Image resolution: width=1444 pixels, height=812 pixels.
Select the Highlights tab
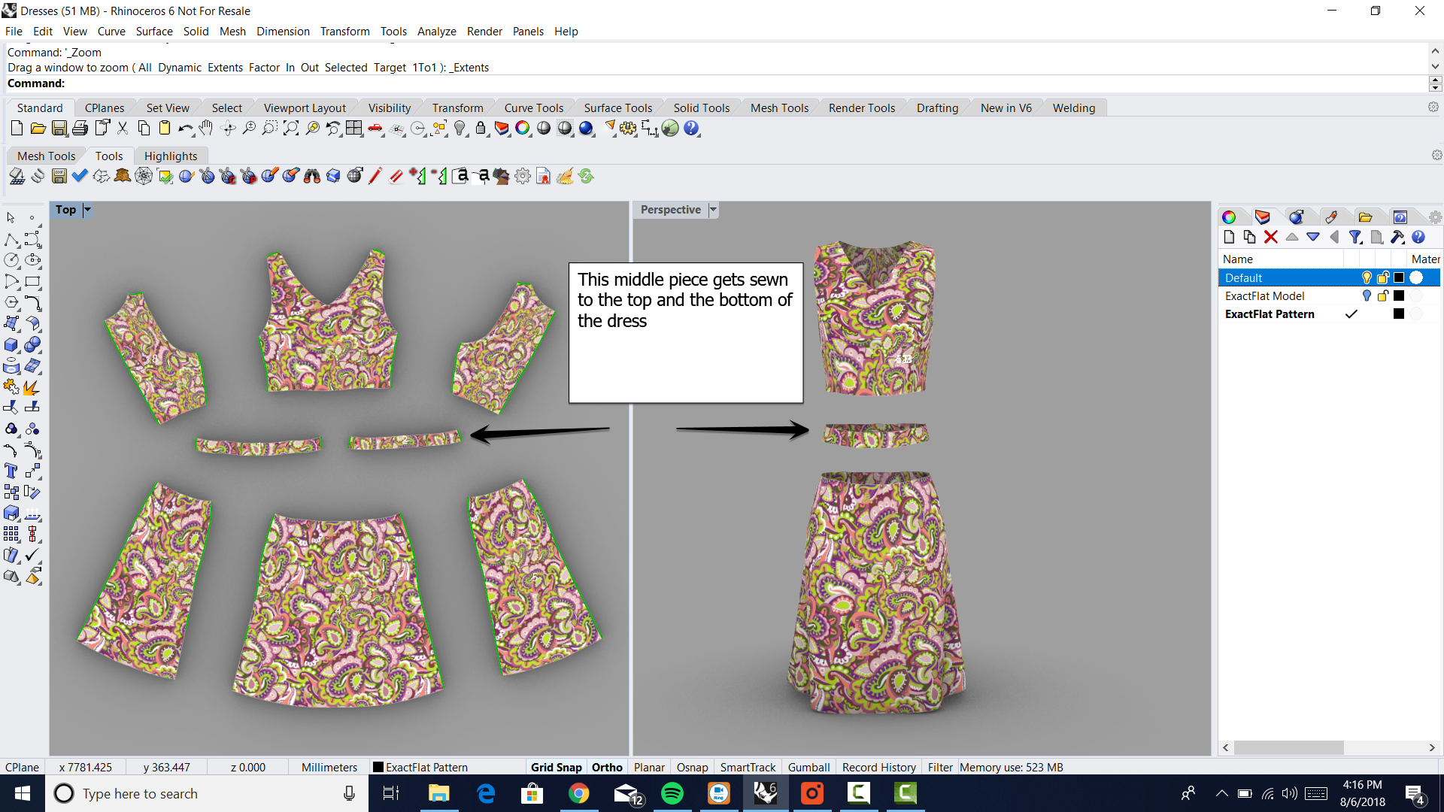point(169,156)
